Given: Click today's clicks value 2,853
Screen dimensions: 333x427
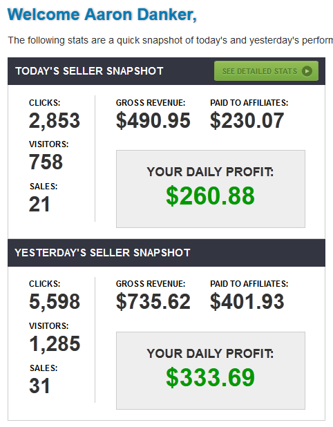Looking at the screenshot, I should (55, 121).
